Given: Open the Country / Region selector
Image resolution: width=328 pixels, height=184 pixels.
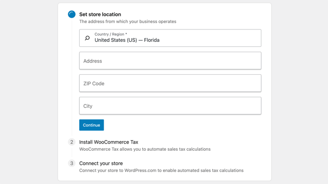Looking at the screenshot, I should coord(170,38).
